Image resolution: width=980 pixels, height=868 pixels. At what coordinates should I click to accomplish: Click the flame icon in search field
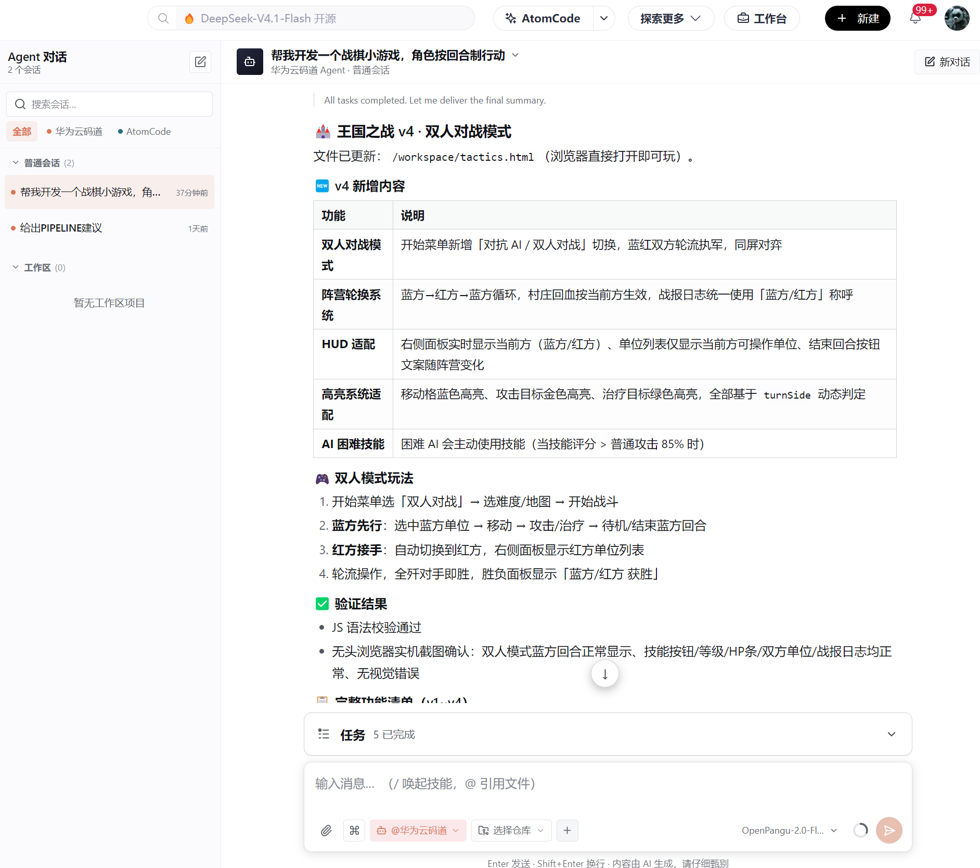pos(189,19)
